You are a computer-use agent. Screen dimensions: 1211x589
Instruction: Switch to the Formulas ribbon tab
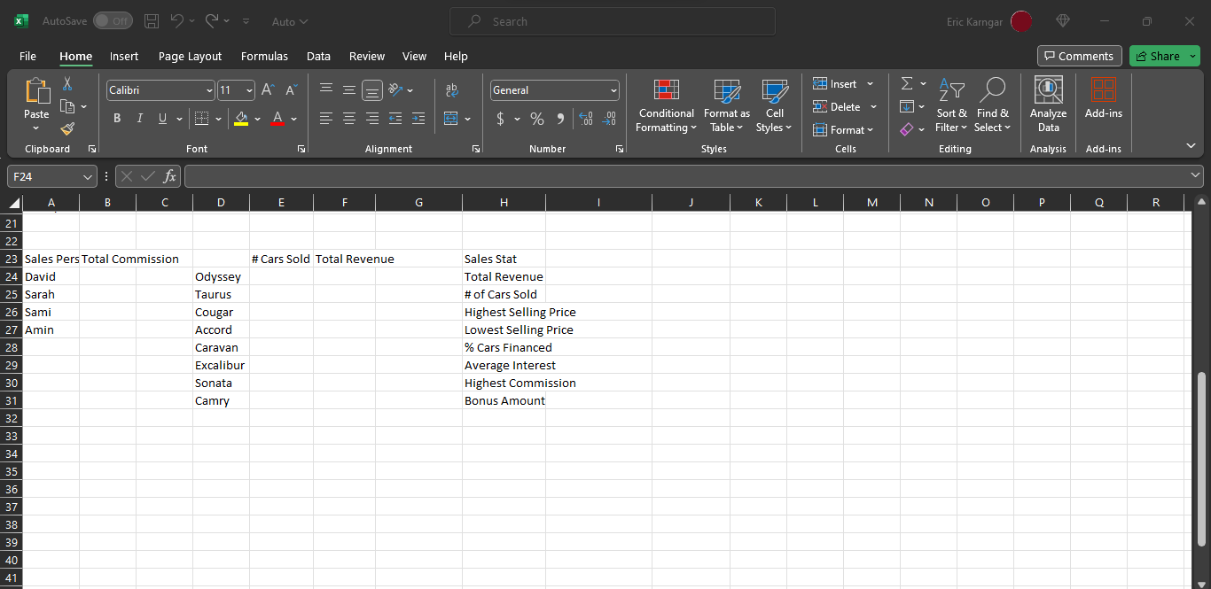click(264, 56)
